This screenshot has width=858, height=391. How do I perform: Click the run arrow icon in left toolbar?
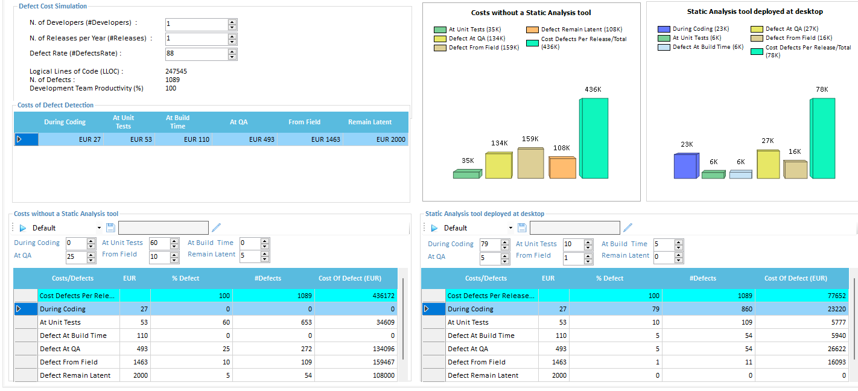[x=23, y=228]
